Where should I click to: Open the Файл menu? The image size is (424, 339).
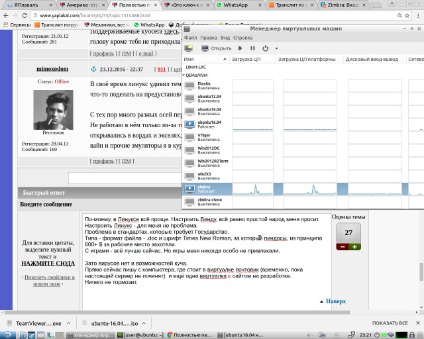click(191, 38)
